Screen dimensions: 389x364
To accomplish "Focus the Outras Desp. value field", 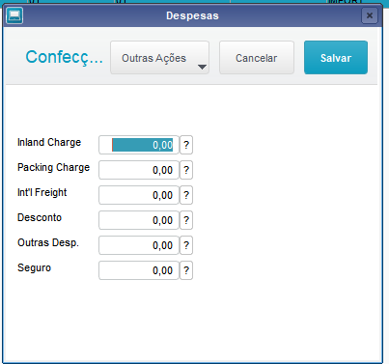I will 139,245.
